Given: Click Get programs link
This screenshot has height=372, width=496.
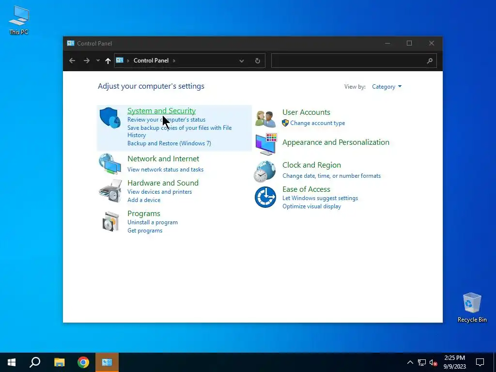Looking at the screenshot, I should 145,231.
